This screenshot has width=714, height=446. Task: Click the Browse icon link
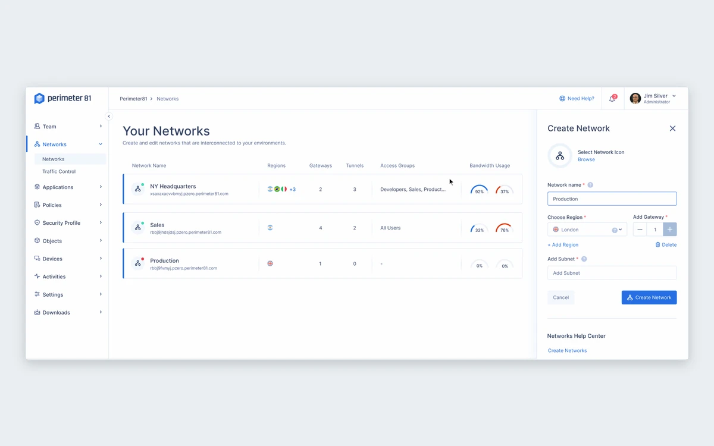coord(586,159)
